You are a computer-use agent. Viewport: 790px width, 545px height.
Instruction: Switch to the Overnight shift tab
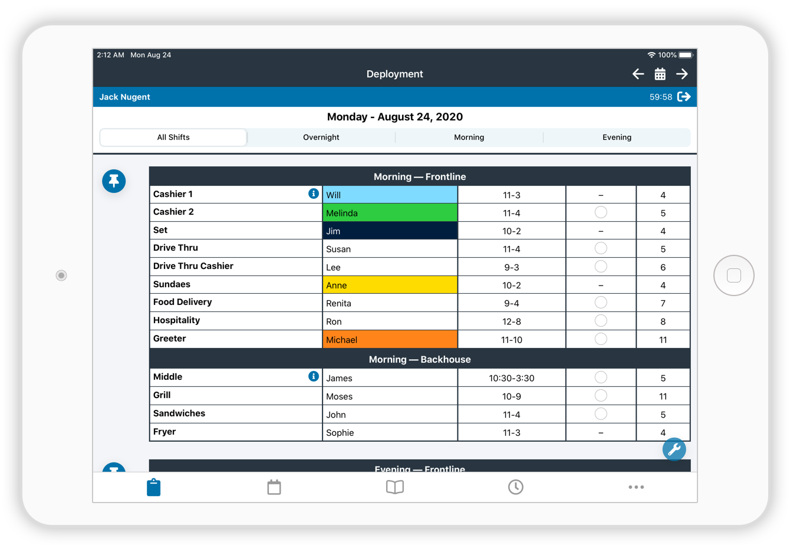click(x=321, y=137)
